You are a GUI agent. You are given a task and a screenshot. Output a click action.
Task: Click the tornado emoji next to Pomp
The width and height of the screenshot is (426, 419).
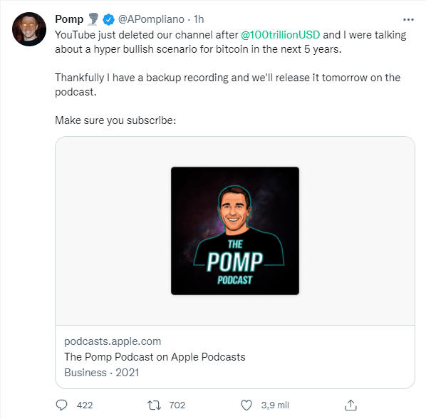coord(93,19)
